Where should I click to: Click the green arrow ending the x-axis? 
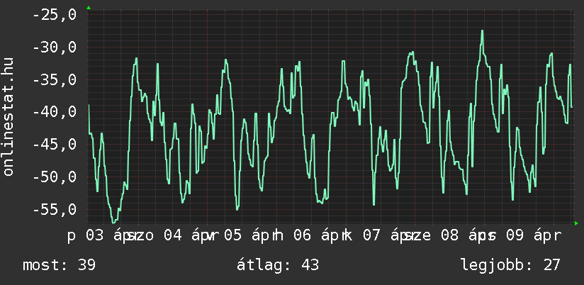coord(576,223)
